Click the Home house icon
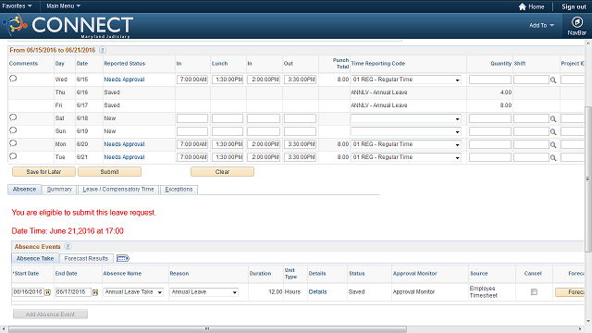 [x=522, y=6]
